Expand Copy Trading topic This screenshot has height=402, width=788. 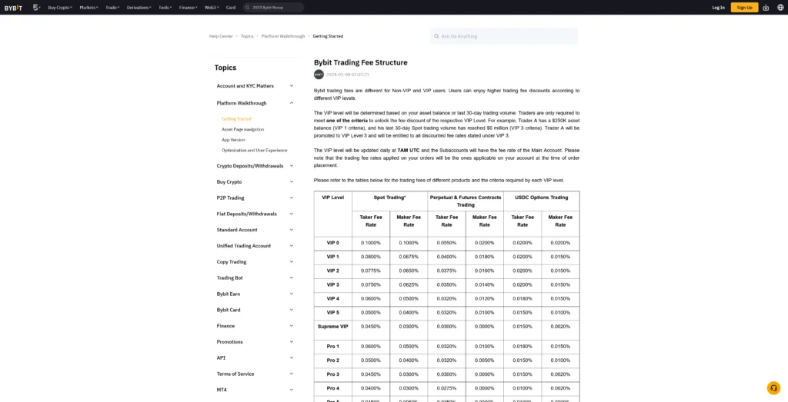pyautogui.click(x=255, y=262)
